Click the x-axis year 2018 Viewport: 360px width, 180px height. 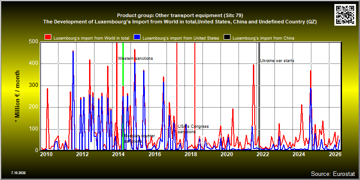tap(190, 154)
